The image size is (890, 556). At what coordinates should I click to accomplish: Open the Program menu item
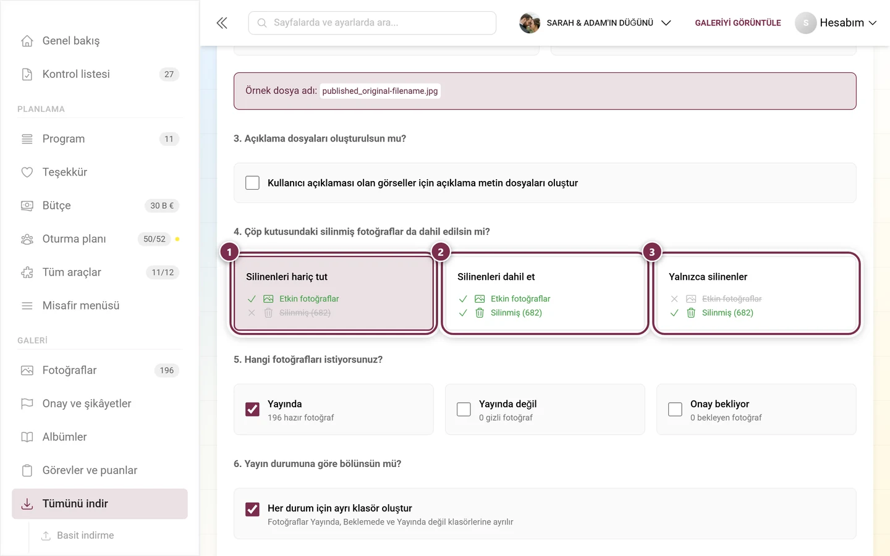[x=100, y=139]
